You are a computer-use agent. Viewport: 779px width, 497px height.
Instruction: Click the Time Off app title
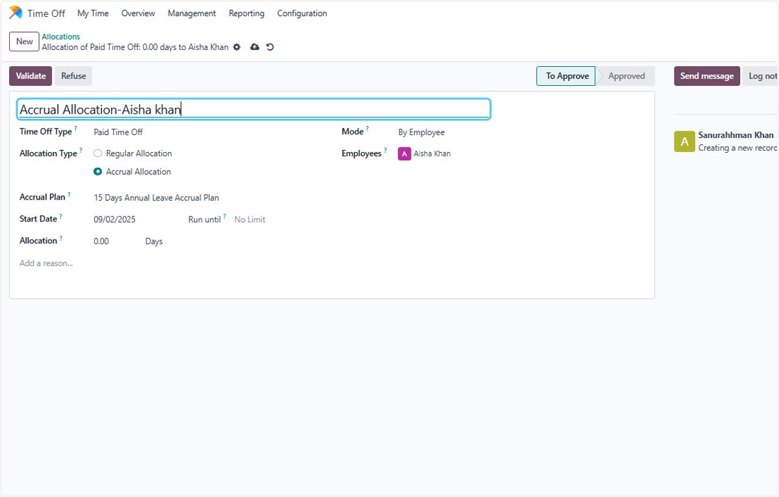click(46, 14)
